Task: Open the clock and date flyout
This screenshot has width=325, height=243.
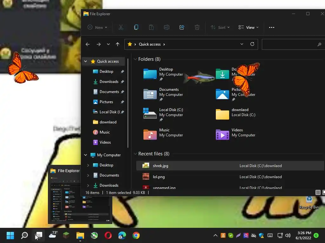Action: point(303,235)
